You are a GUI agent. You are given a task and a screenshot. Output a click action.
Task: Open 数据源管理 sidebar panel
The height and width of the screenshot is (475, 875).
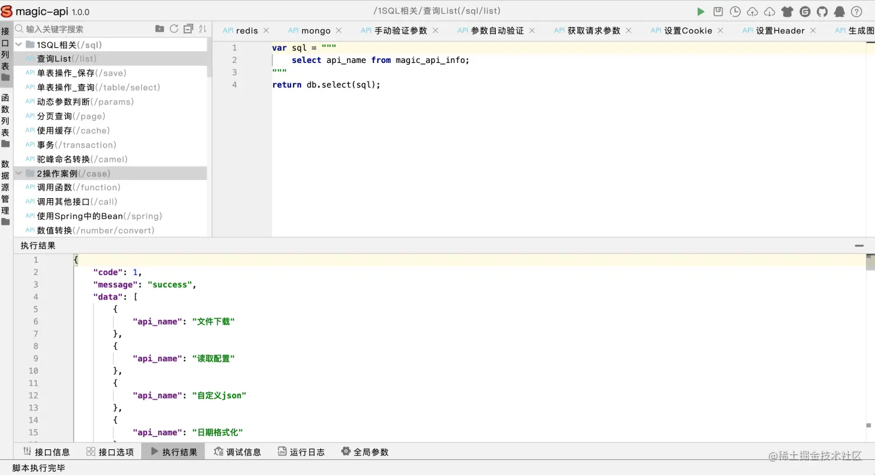(5, 192)
